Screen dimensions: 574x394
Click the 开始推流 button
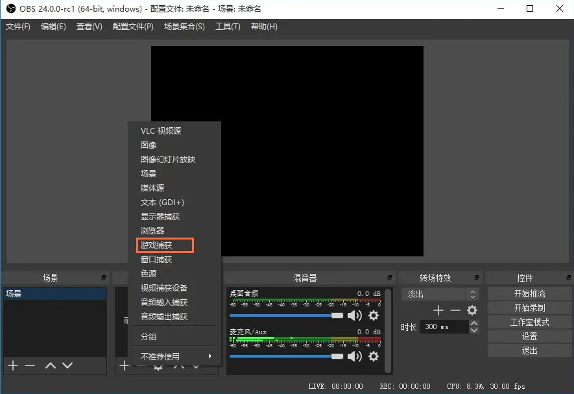tap(529, 293)
